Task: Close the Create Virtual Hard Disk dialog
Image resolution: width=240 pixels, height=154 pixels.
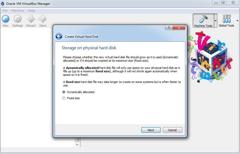Action: 179,27
